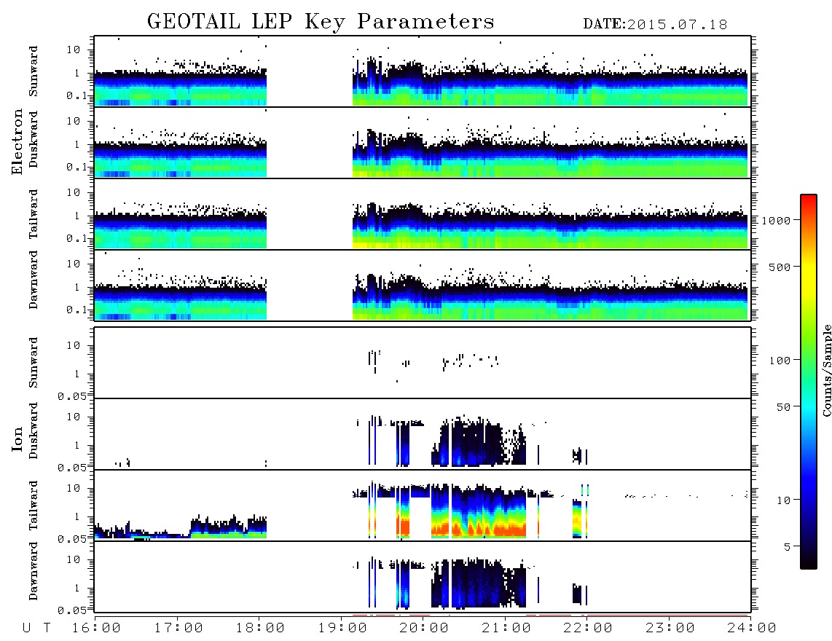
Task: Click the 23:00 time tick label
Action: pos(670,629)
